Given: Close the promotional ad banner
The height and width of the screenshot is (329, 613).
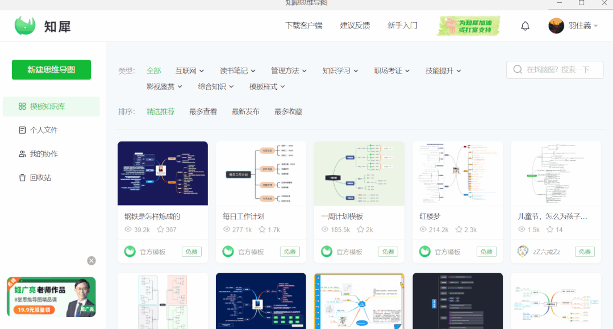Looking at the screenshot, I should pos(91,261).
